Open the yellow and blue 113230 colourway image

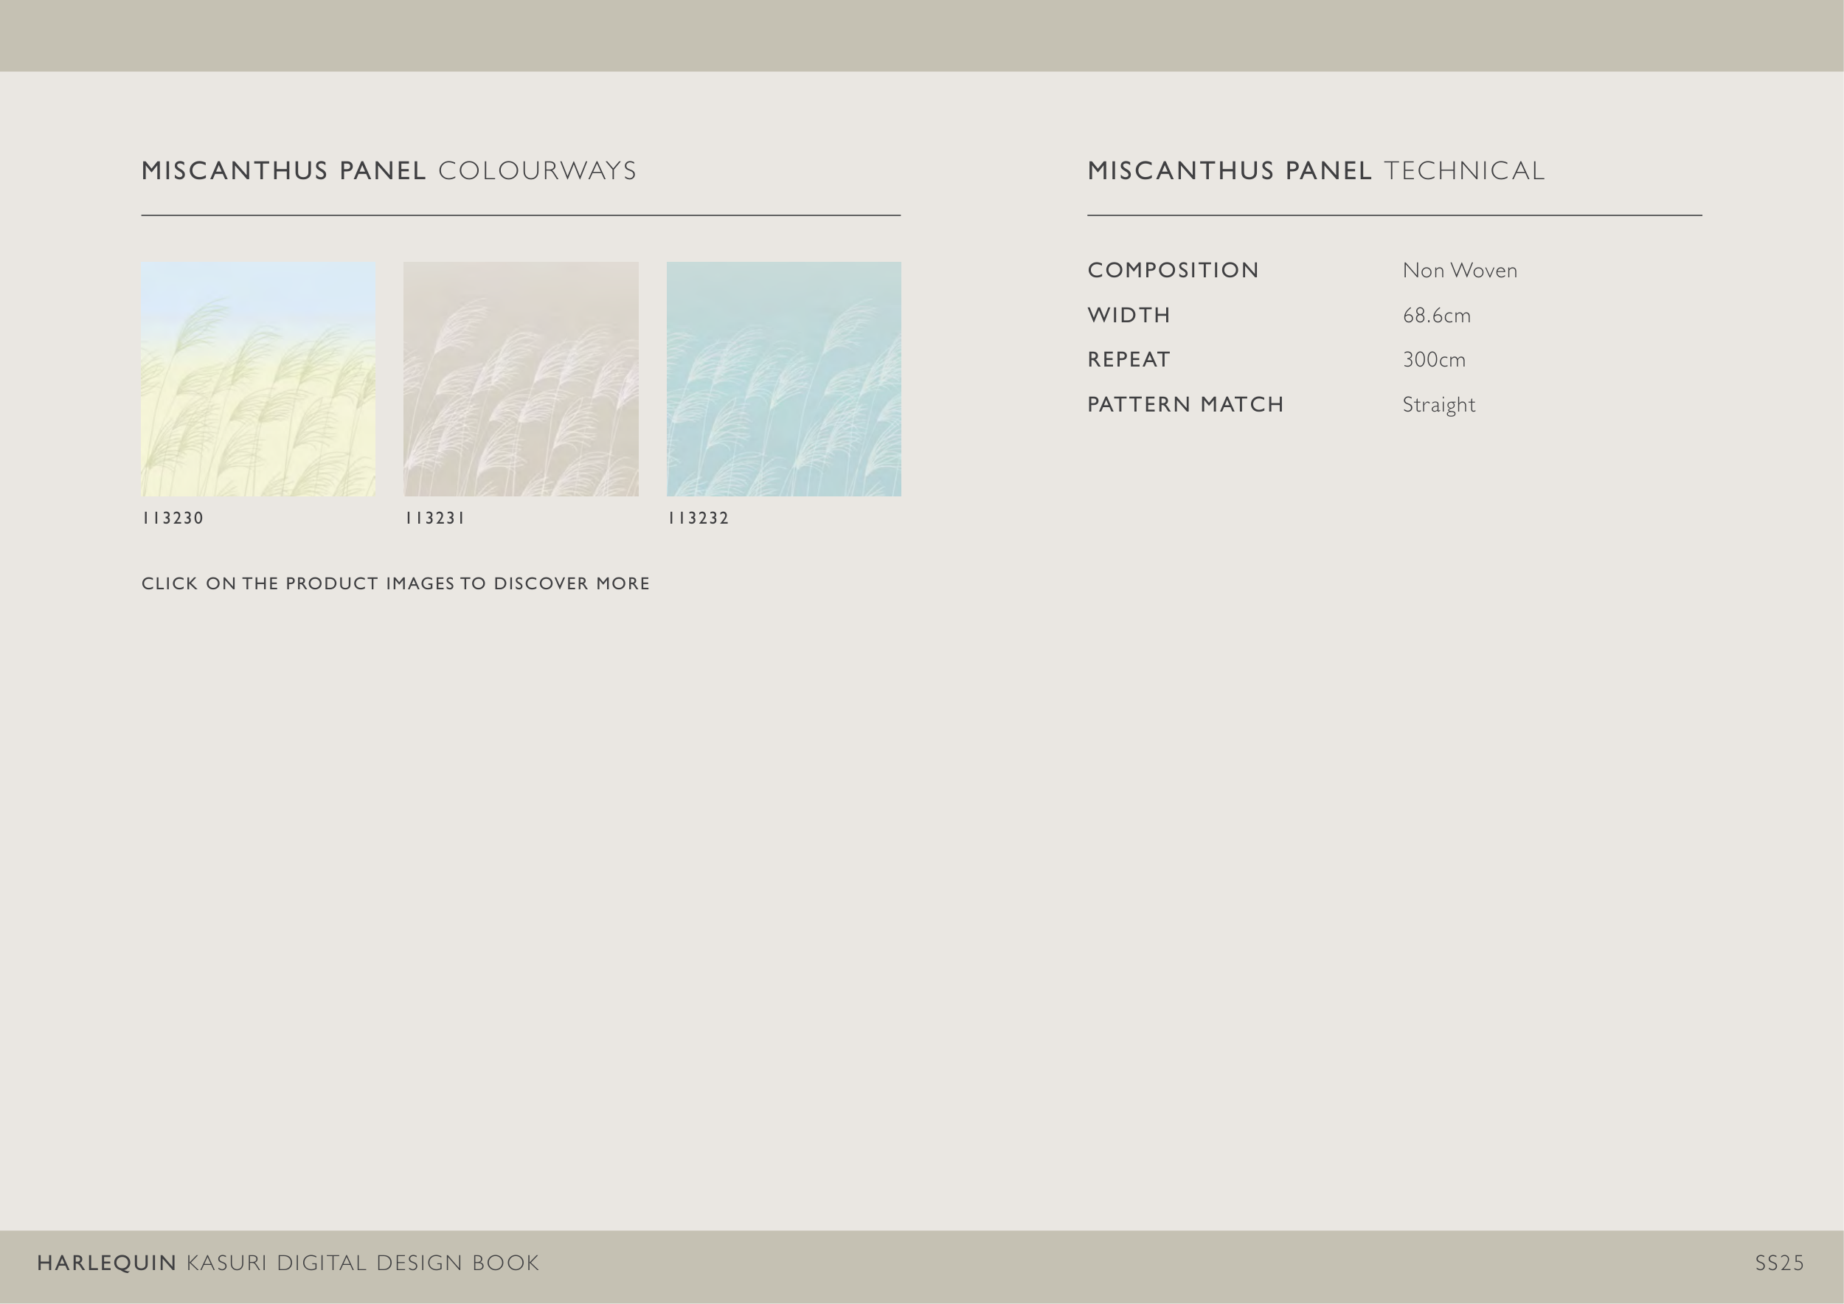pos(258,378)
